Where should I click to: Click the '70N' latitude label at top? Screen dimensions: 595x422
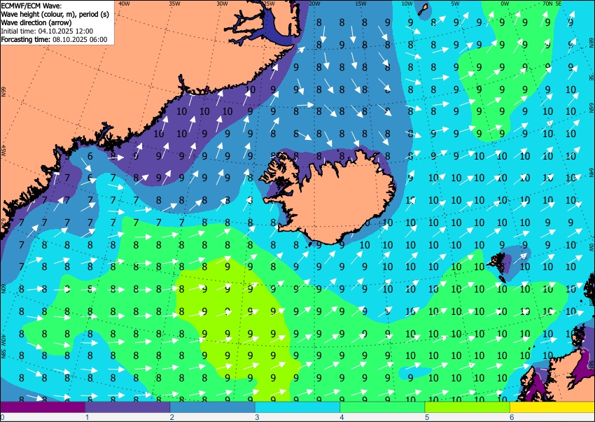(547, 3)
